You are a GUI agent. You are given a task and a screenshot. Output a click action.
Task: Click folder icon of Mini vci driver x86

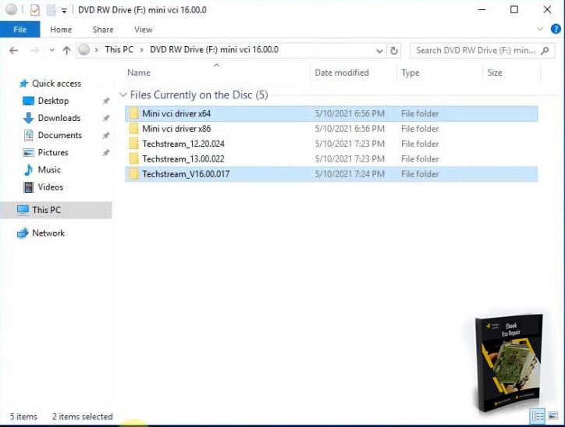tap(133, 129)
